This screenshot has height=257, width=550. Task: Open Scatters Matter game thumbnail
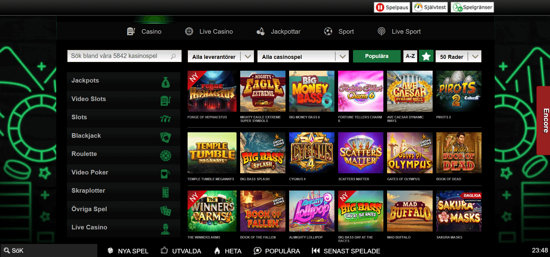click(x=361, y=153)
